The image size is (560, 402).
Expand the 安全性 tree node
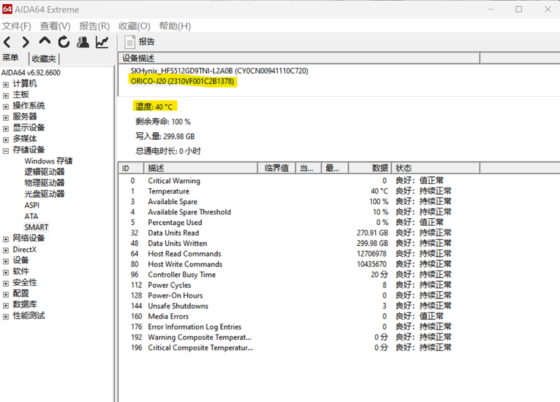point(6,284)
